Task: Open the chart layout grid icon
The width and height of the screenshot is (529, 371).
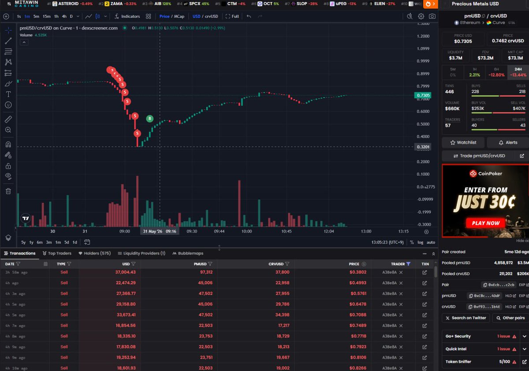Action: pos(149,16)
